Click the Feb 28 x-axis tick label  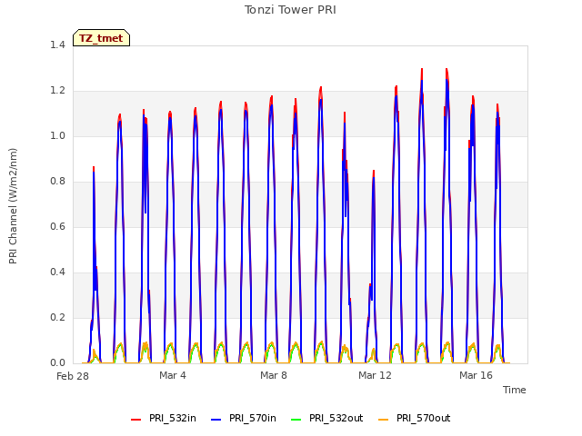[73, 376]
